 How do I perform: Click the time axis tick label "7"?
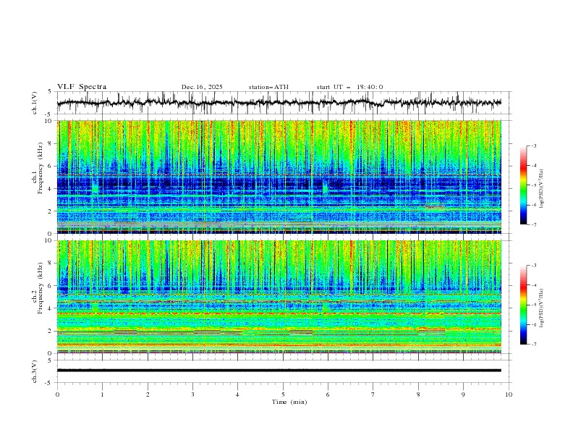(373, 395)
